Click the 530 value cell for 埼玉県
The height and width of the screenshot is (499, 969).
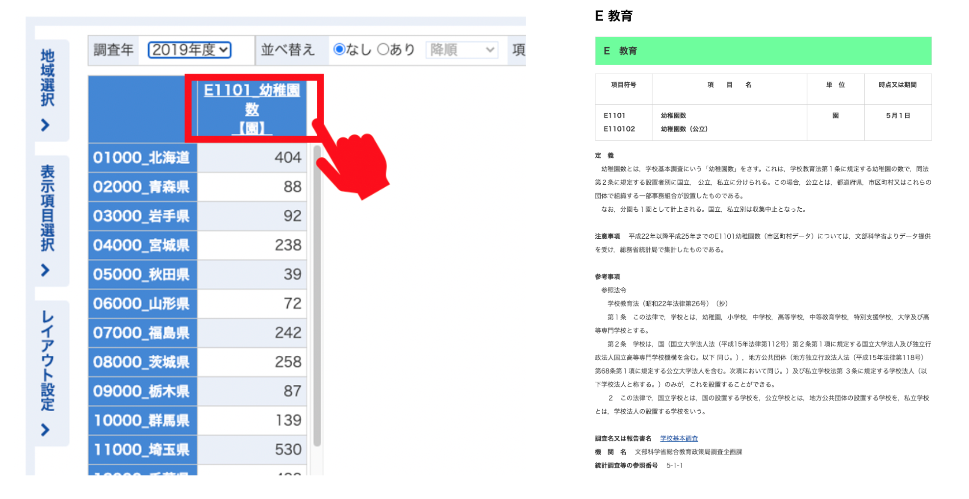(x=252, y=449)
